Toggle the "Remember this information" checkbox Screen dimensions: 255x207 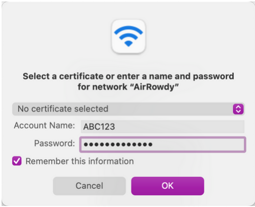[17, 161]
